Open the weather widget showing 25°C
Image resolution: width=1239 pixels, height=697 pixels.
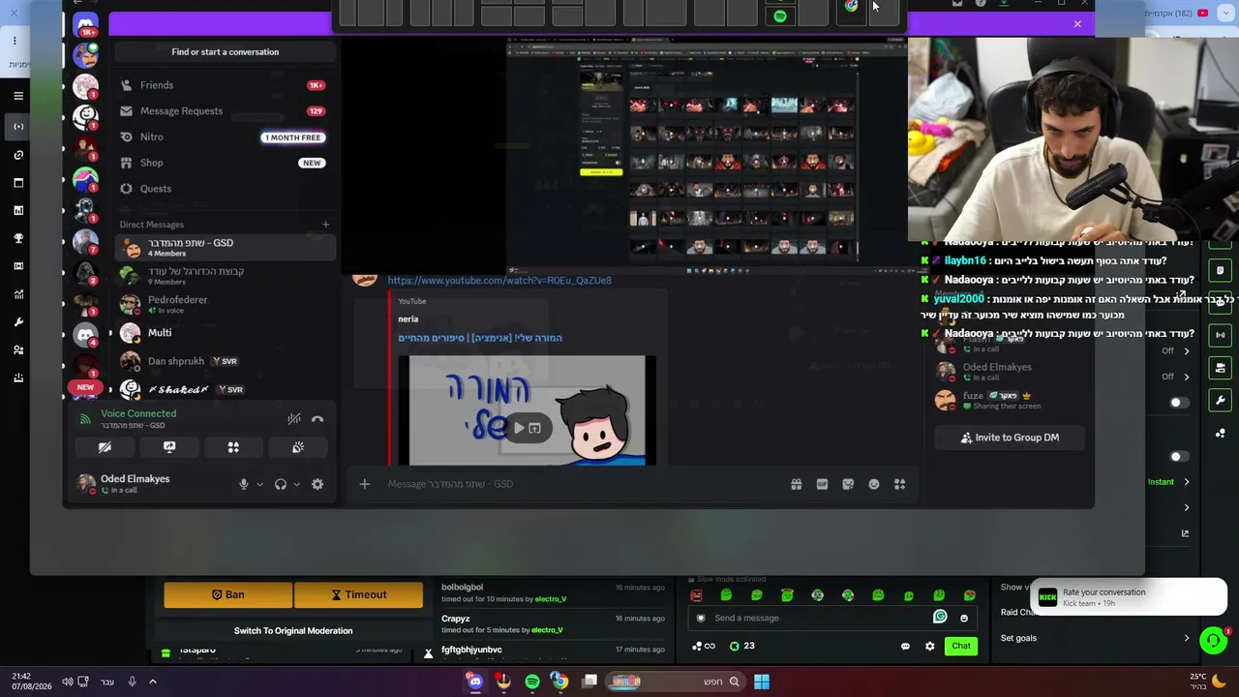[x=1207, y=682]
